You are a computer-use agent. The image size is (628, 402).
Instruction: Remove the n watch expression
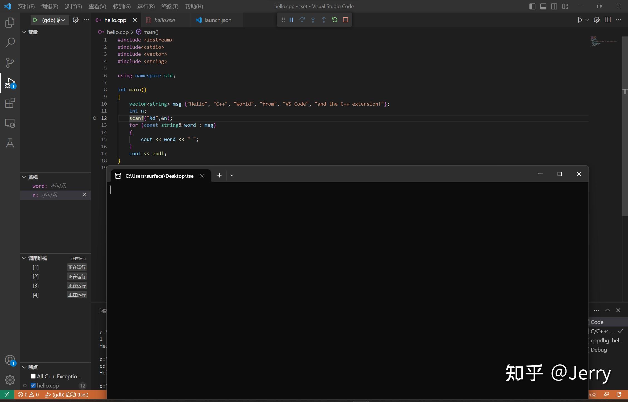[84, 195]
